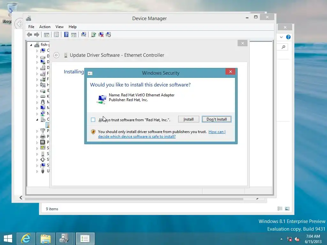327x245 pixels.
Task: Select the unknown device child under Other devices
Action: point(48,125)
